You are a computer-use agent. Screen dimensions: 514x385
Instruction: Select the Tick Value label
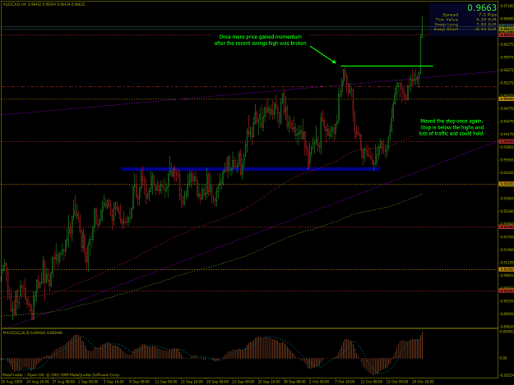pos(447,20)
